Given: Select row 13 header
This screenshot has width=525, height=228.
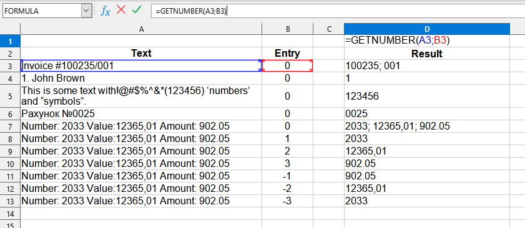Looking at the screenshot, I should coord(10,201).
